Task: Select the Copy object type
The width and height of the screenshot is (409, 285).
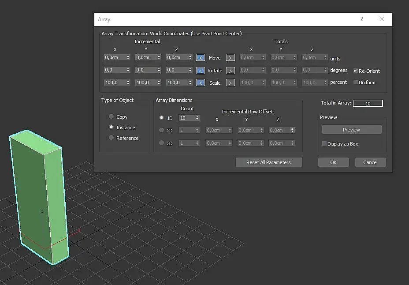Action: pyautogui.click(x=112, y=116)
